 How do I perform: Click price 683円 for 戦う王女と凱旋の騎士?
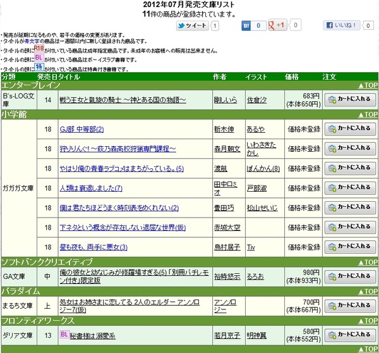[x=311, y=96]
